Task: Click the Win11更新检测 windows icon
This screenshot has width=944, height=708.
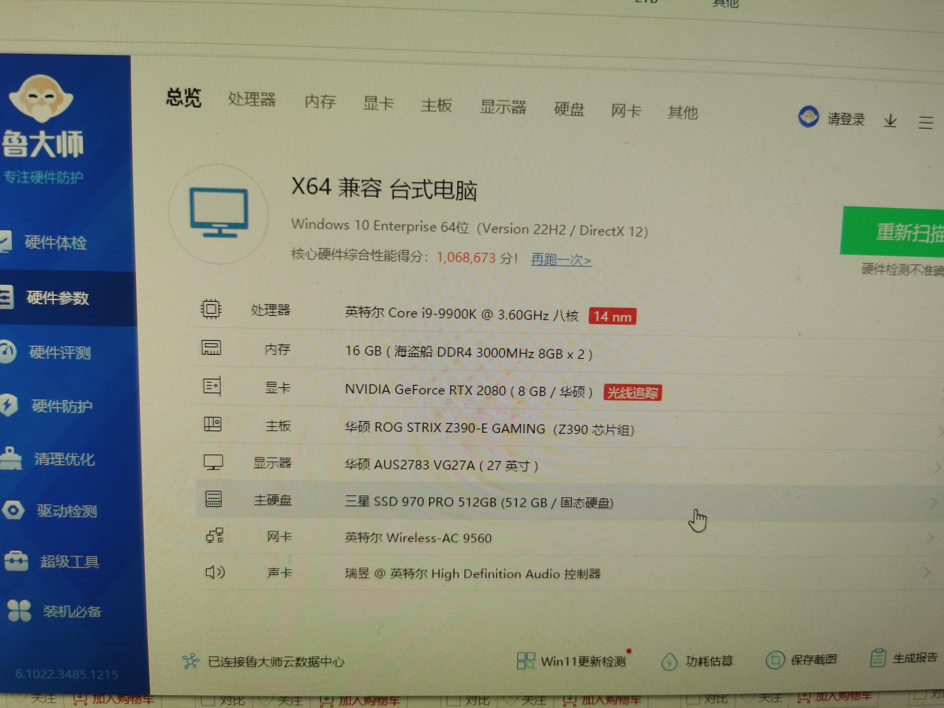Action: point(526,661)
